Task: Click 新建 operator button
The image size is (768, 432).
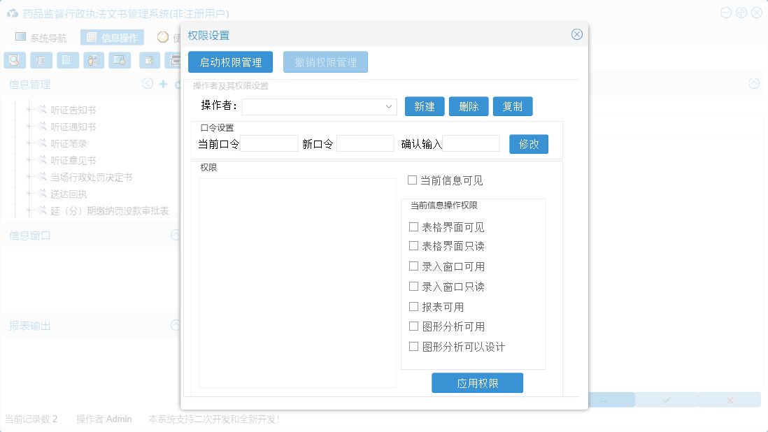Action: (425, 106)
